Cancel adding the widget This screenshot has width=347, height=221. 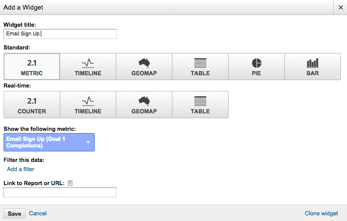click(x=38, y=213)
